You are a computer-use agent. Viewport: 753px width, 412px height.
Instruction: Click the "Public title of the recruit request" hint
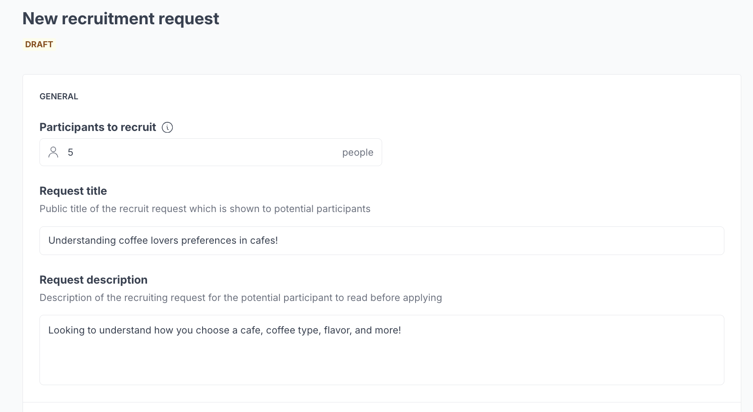pos(205,209)
